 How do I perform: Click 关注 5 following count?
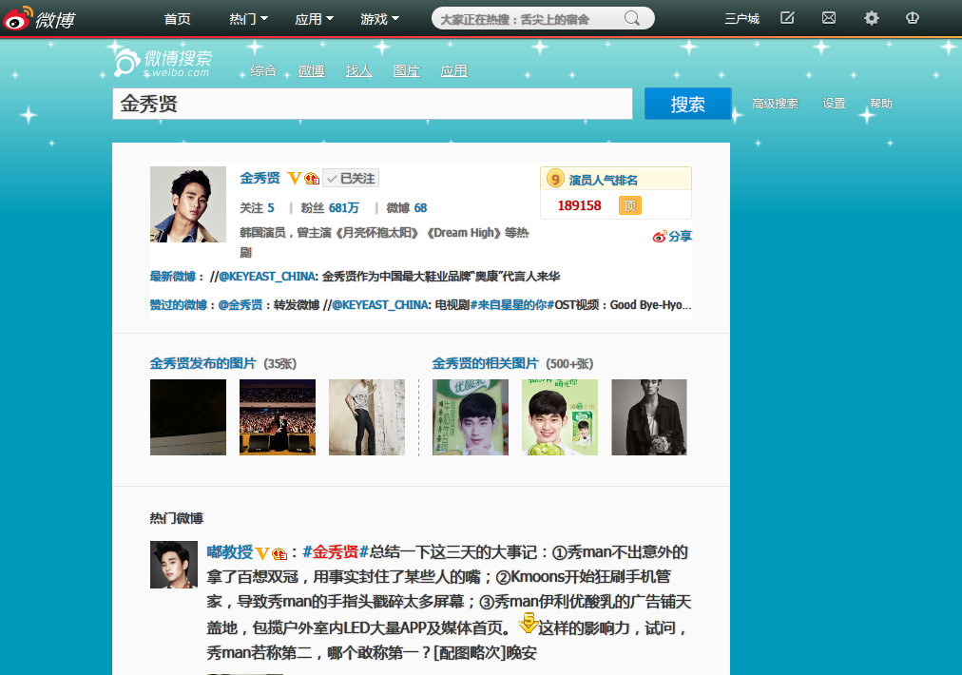tap(257, 208)
